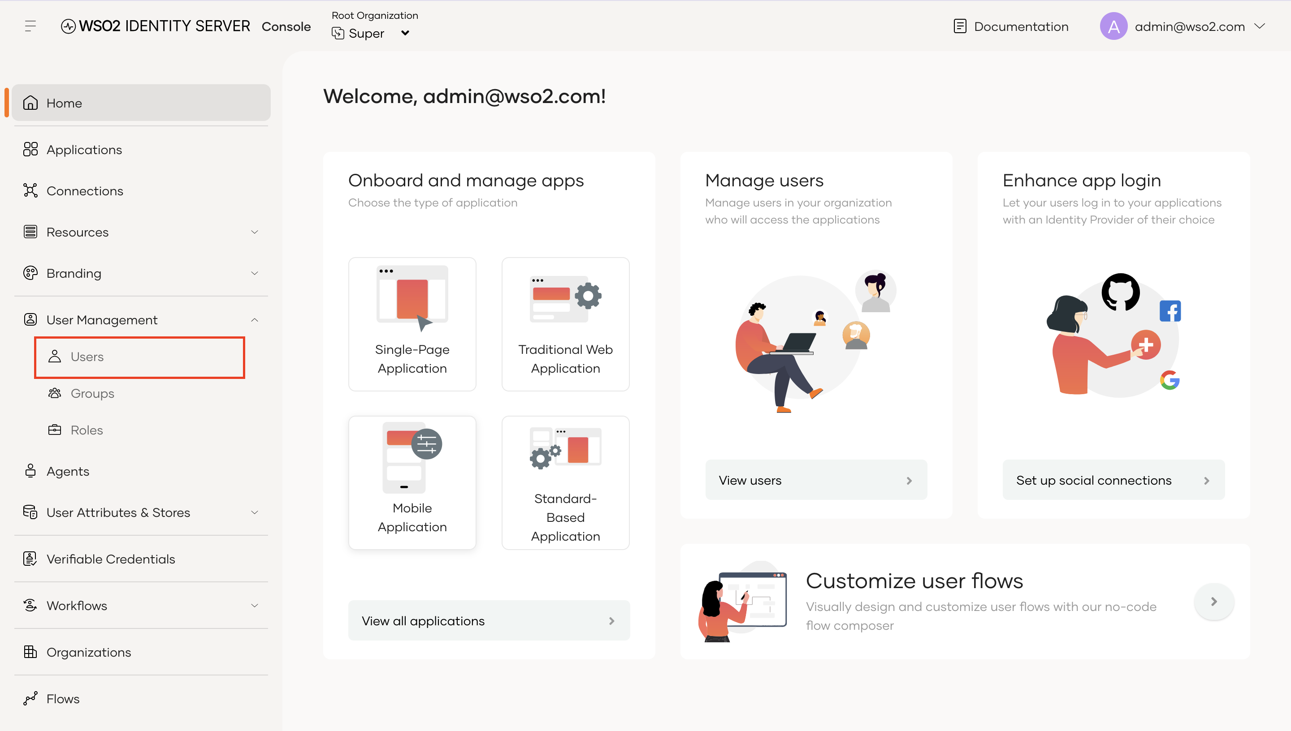Choose the Mobile Application card

(x=412, y=482)
